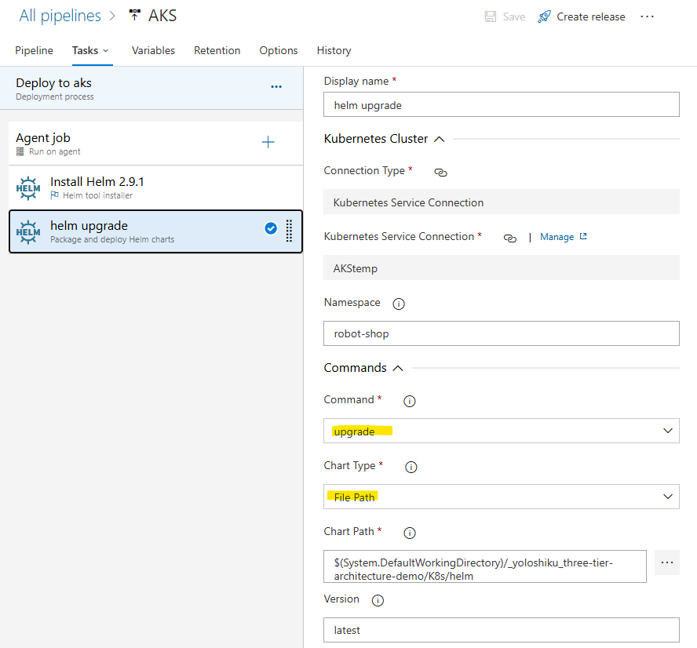Click info icon next to Namespace
Viewport: 697px width, 648px height.
[398, 304]
